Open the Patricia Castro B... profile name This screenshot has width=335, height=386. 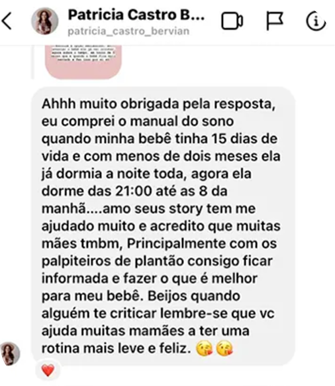click(x=136, y=15)
